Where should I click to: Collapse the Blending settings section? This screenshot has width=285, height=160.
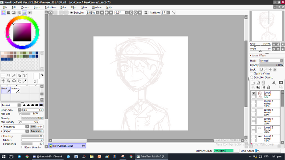point(2,136)
